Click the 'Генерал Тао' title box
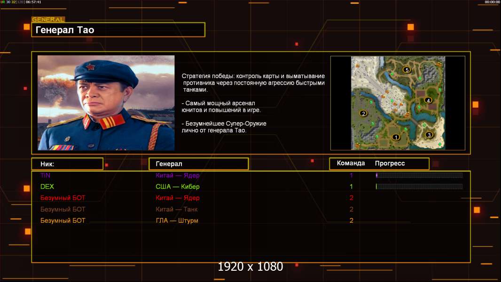Image resolution: width=501 pixels, height=282 pixels. click(118, 30)
